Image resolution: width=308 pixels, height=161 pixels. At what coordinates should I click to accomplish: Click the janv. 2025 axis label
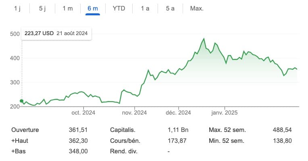pos(224,113)
